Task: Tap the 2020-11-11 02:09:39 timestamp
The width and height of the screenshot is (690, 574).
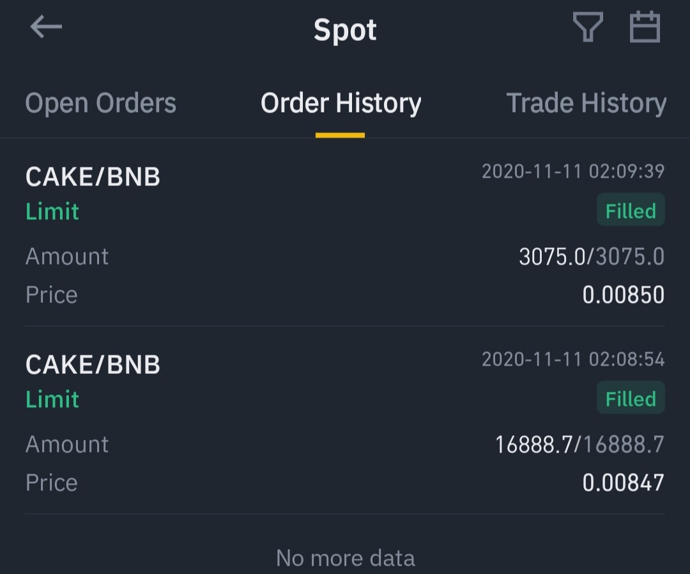Action: coord(572,171)
